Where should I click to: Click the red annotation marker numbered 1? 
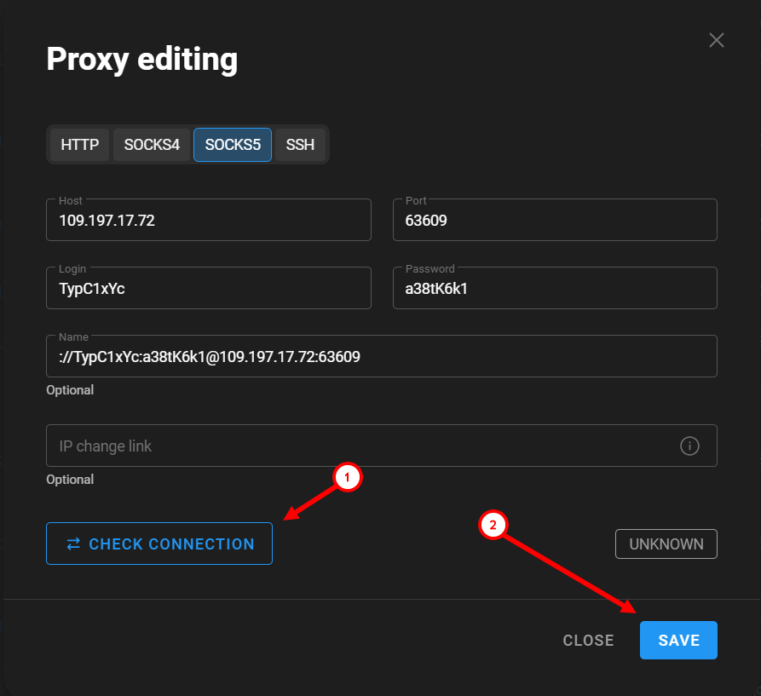pyautogui.click(x=347, y=478)
